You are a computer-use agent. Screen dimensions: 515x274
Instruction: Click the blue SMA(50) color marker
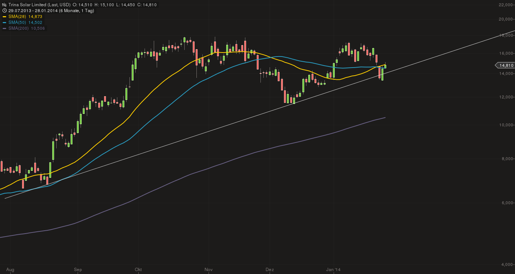pos(4,22)
